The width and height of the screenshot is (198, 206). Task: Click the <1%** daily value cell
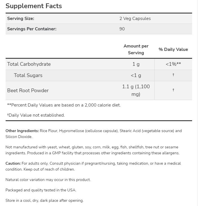tap(173, 64)
